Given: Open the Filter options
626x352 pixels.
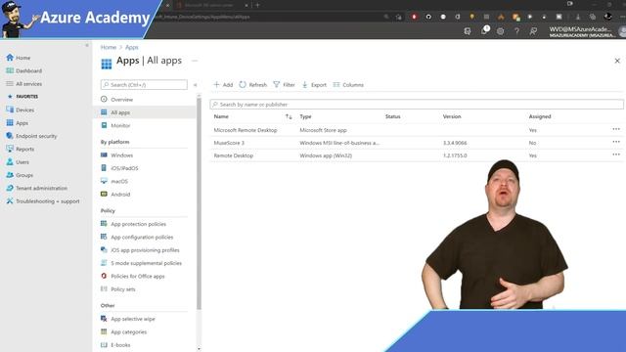Looking at the screenshot, I should pyautogui.click(x=285, y=85).
